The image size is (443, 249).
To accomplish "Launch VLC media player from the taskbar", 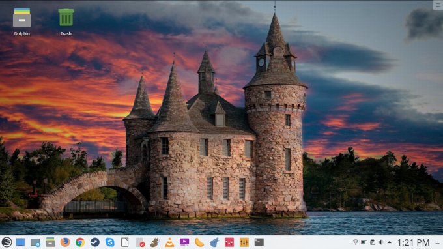I will [169, 242].
